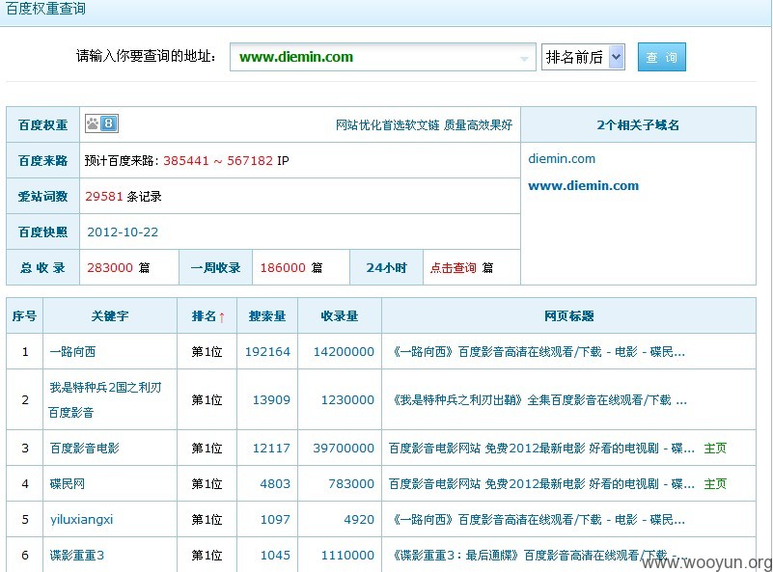Click weekly indexed count 186000
Viewport: 773px width, 572px height.
click(x=283, y=267)
